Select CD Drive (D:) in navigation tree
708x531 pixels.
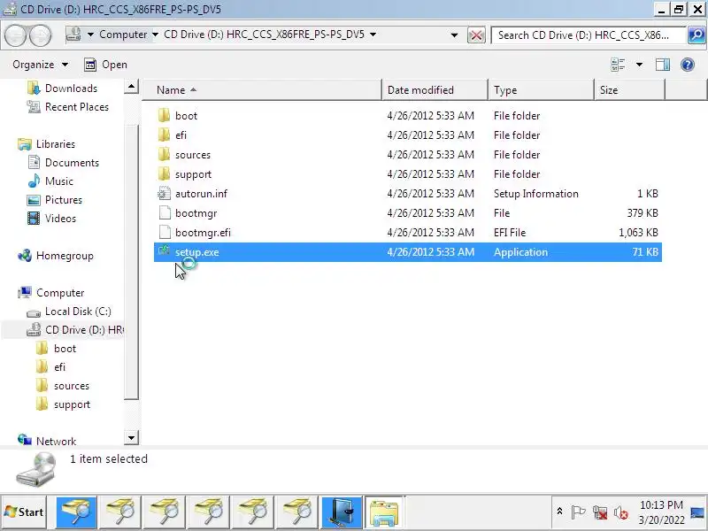(x=74, y=330)
